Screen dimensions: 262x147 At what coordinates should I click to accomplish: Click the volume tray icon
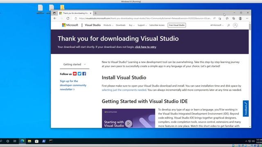(x=253, y=141)
